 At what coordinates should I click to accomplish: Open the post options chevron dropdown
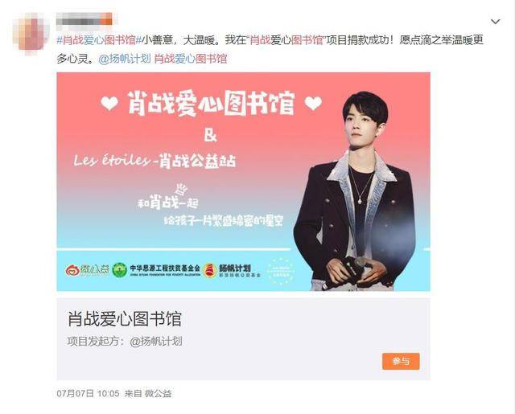(495, 22)
